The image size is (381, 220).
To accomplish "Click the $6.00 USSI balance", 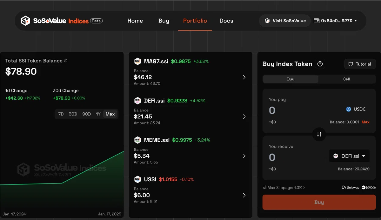I will tap(142, 195).
